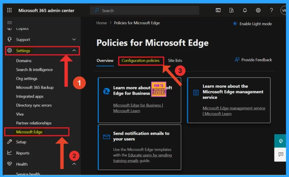
Task: Open Viva settings
Action: pyautogui.click(x=20, y=114)
